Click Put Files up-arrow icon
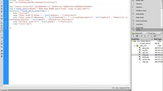 click(x=145, y=36)
